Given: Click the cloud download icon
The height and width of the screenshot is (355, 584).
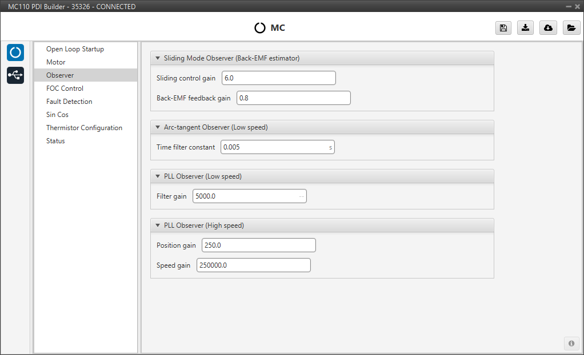Looking at the screenshot, I should point(548,28).
